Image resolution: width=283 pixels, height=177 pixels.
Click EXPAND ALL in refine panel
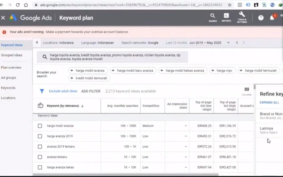pos(269,102)
